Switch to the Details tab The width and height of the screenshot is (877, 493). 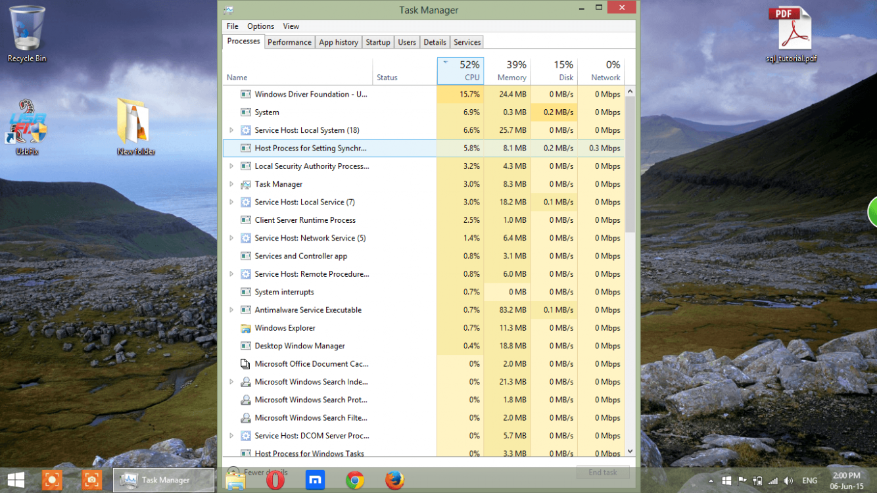tap(435, 42)
